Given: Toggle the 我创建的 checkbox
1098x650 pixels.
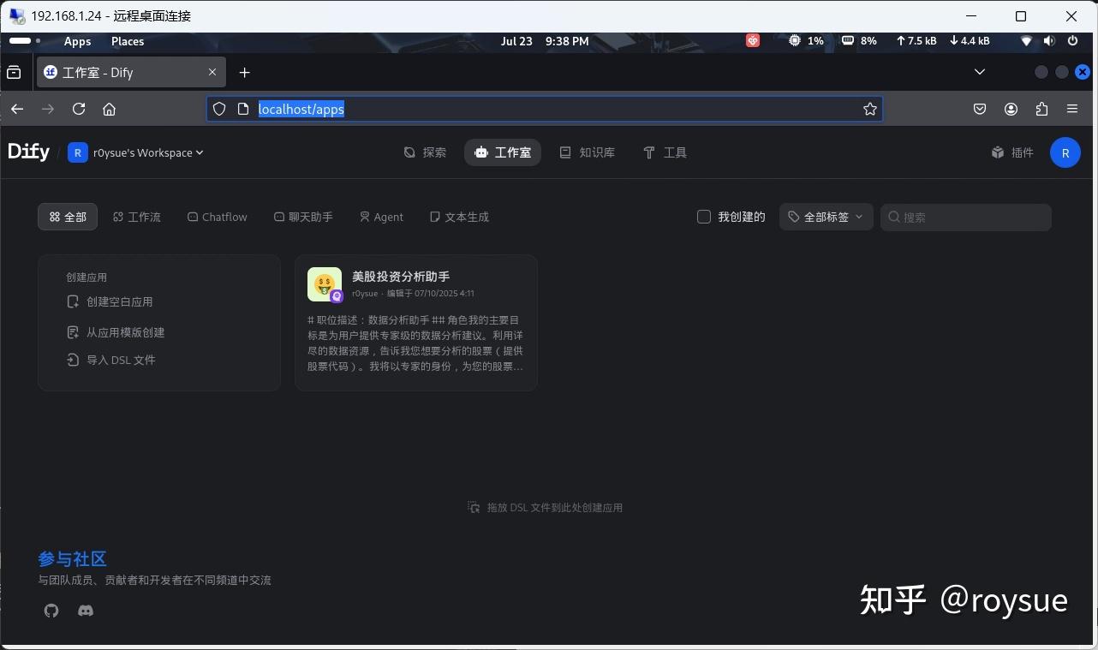Looking at the screenshot, I should pyautogui.click(x=704, y=217).
